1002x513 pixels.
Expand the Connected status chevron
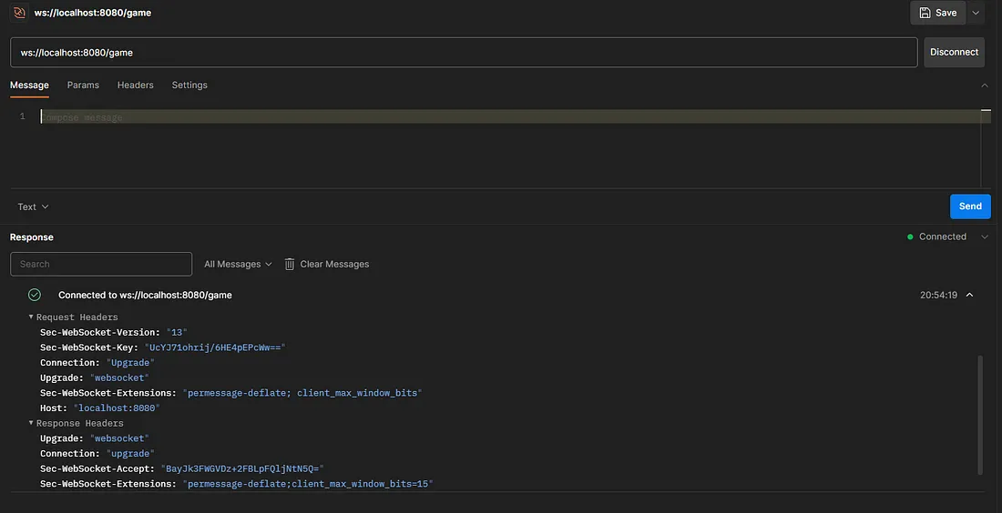[984, 236]
